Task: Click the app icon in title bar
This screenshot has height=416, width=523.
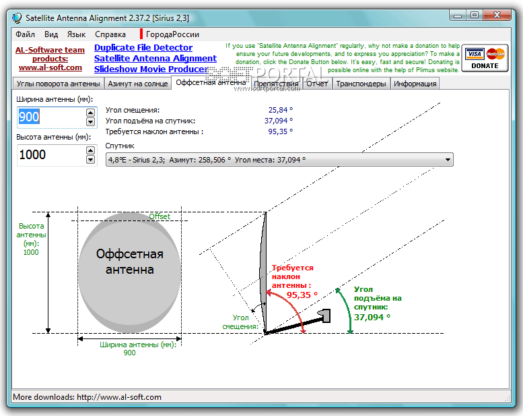Action: 17,18
